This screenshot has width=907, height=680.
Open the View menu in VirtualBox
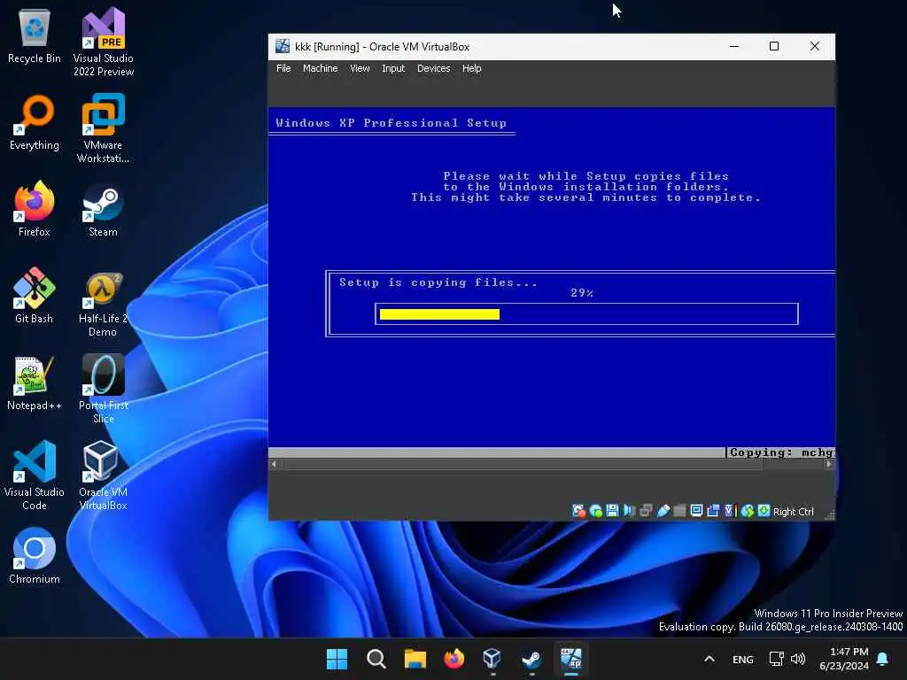360,68
